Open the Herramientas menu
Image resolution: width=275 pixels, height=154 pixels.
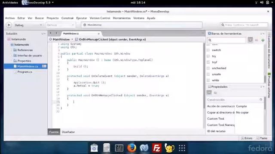coord(122,18)
